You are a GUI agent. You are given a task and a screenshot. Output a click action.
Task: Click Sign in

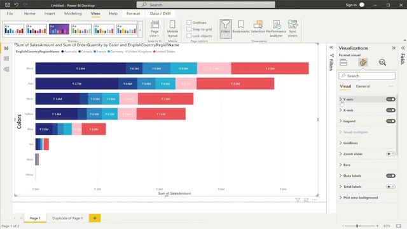[351, 5]
